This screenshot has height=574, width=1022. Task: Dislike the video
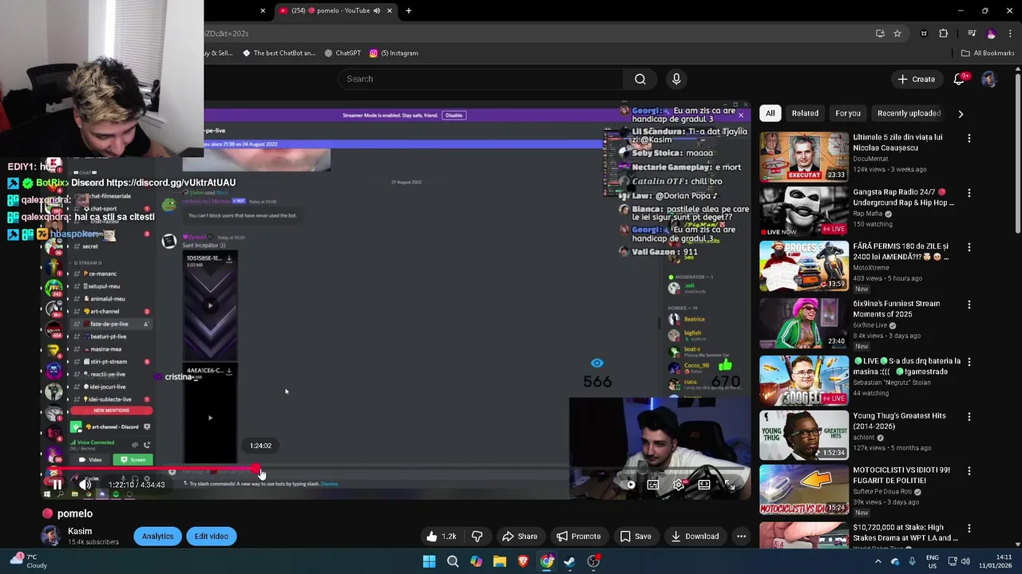click(477, 537)
